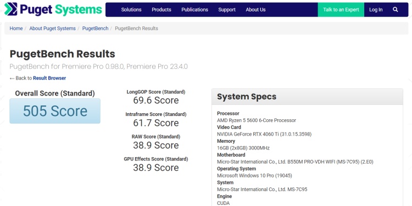Click the Motherboard spec label
Screen dimensions: 412x206
tap(231, 155)
